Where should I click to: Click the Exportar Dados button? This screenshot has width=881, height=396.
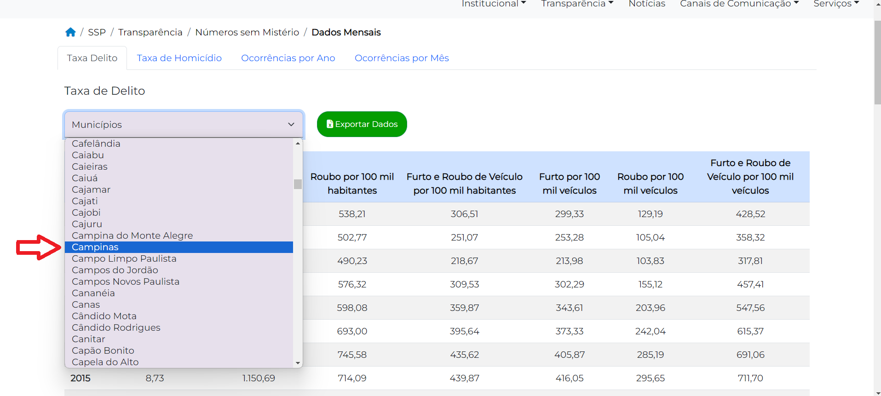point(362,124)
